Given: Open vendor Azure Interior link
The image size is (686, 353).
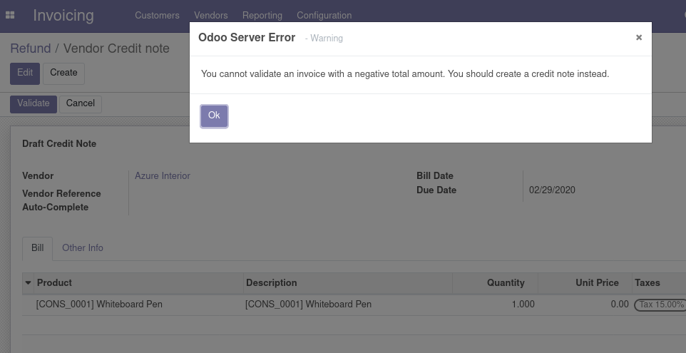Looking at the screenshot, I should [x=163, y=176].
